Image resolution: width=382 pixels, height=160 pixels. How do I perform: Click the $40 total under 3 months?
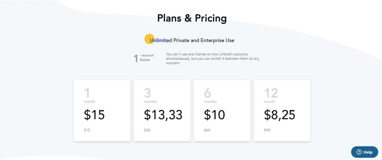point(147,130)
